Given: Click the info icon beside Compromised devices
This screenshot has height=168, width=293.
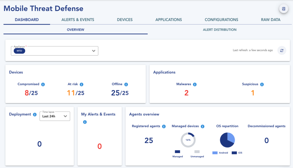Looking at the screenshot, I should [x=43, y=84].
